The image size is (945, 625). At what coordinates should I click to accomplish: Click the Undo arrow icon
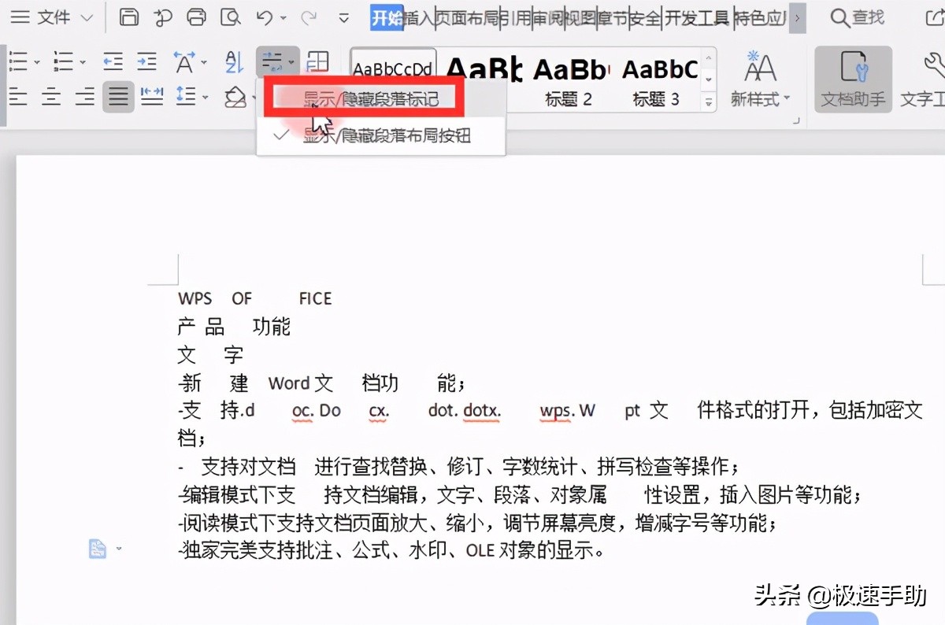[264, 17]
